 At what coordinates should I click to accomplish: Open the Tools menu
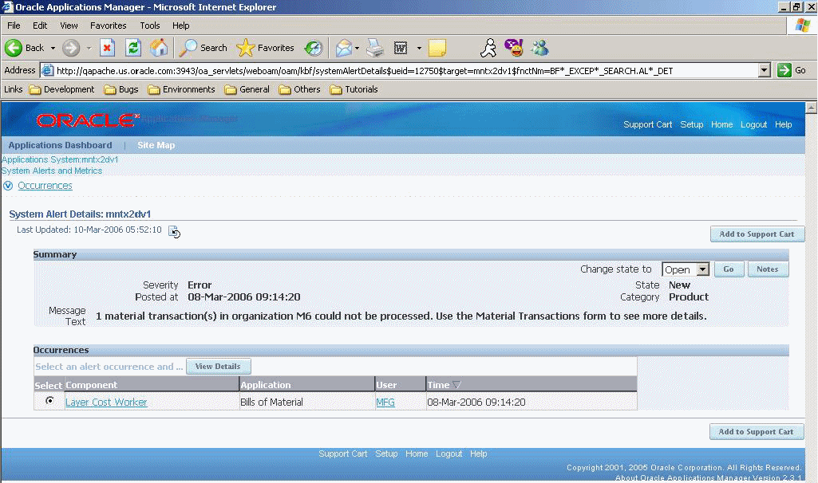150,26
